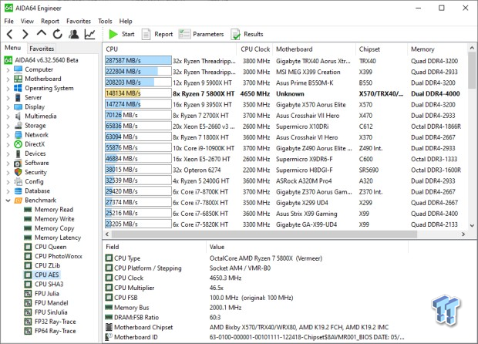This screenshot has width=478, height=344.
Task: Refresh the view with the circular arrow icon
Action: point(57,34)
